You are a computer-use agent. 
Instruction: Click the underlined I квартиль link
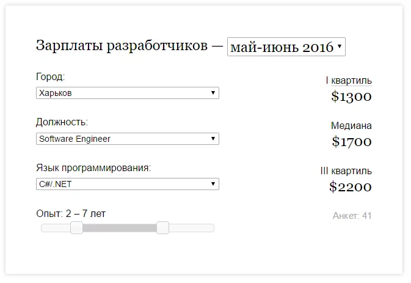pos(348,81)
